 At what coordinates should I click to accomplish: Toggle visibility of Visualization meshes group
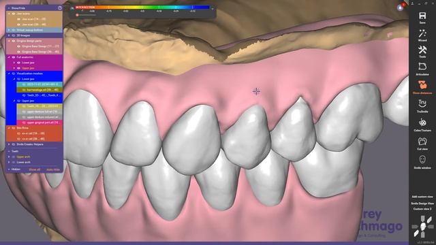point(14,73)
